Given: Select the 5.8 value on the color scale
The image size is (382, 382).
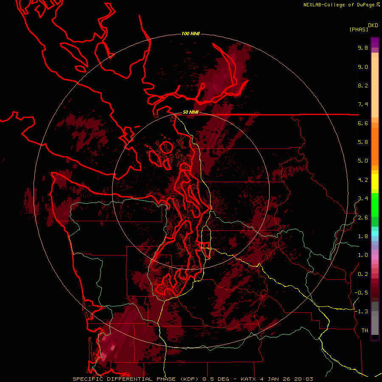Looking at the screenshot, I should tap(363, 142).
